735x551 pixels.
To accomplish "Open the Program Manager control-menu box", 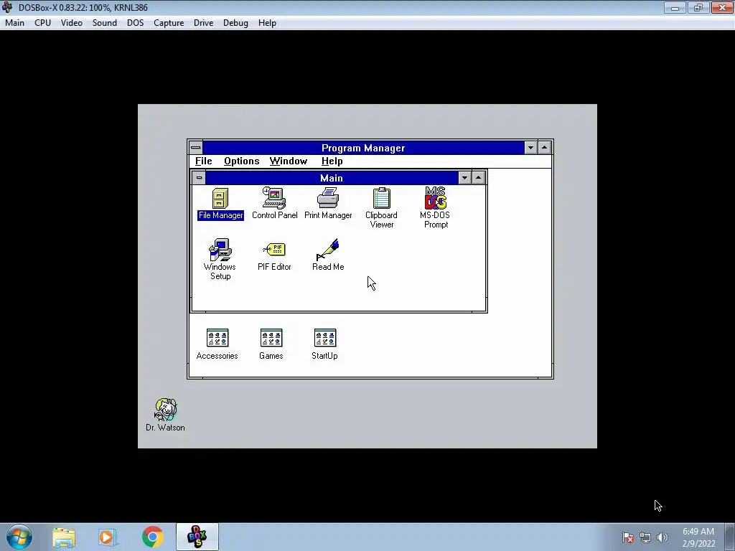I will click(x=196, y=148).
